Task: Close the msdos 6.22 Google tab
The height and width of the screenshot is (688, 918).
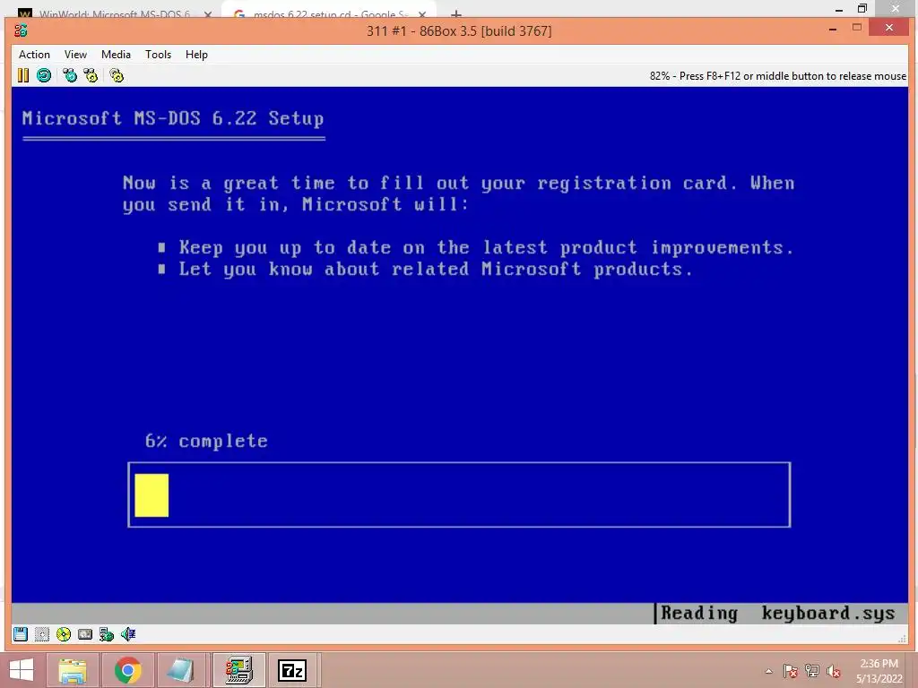Action: [422, 13]
